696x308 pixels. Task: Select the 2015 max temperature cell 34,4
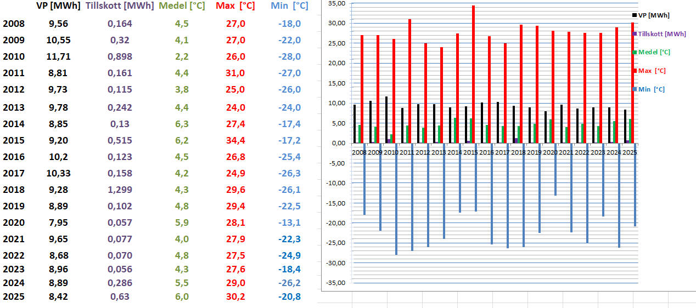(x=235, y=140)
